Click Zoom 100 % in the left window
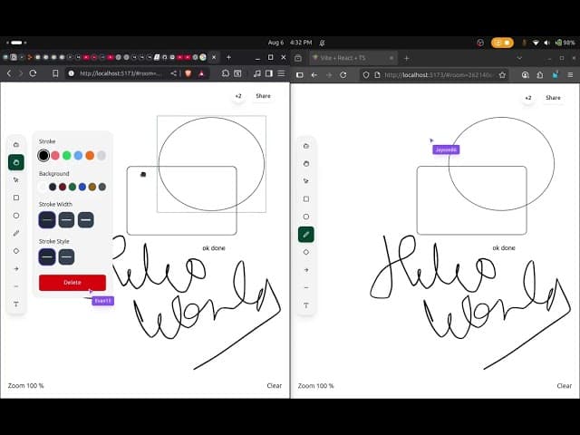This screenshot has width=580, height=435. (x=26, y=386)
